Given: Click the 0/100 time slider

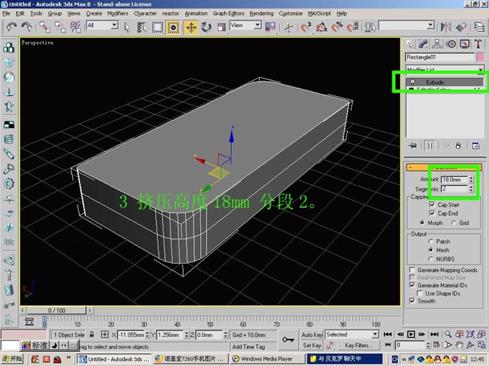Looking at the screenshot, I should pyautogui.click(x=57, y=310).
